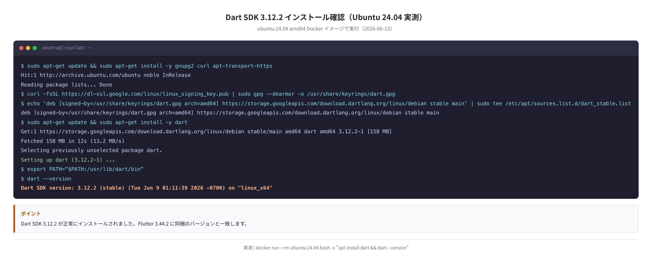This screenshot has height=259, width=652.
Task: Click line Hit:1 http://archive.ubuntu.com/ubuntu noble InRelease
Action: click(x=106, y=75)
